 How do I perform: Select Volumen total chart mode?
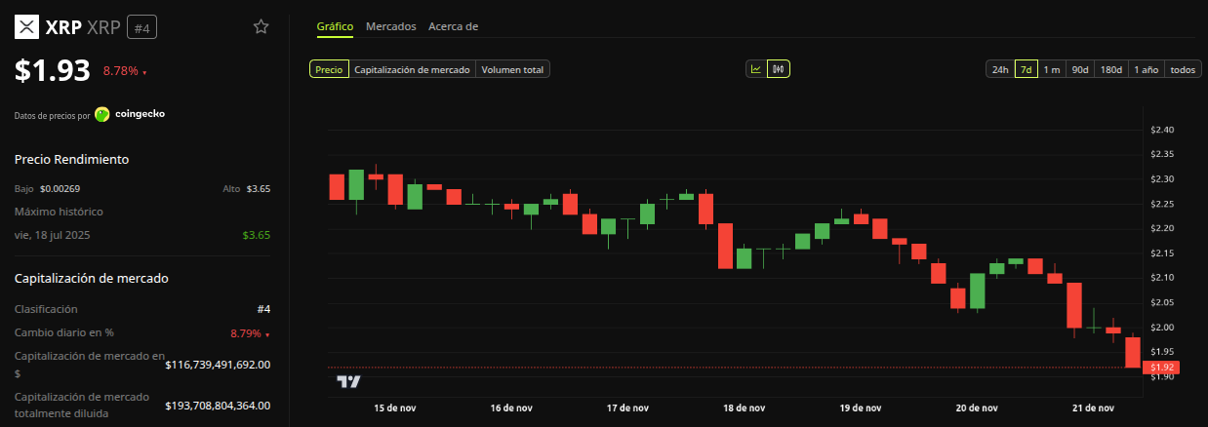pyautogui.click(x=513, y=69)
